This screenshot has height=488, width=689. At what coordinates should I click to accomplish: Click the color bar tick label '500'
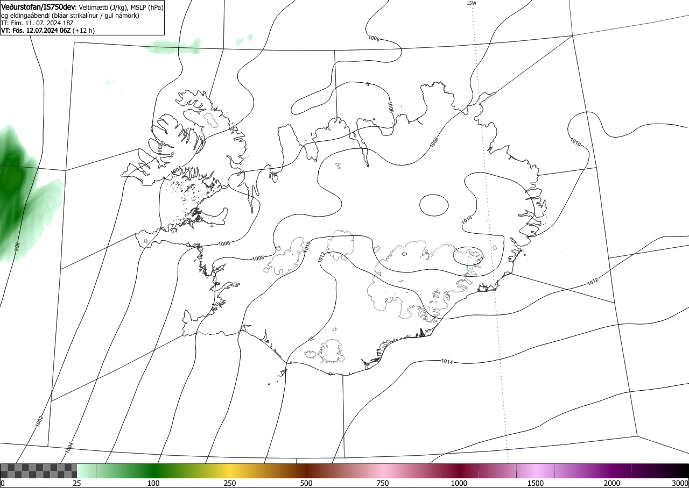(x=306, y=483)
